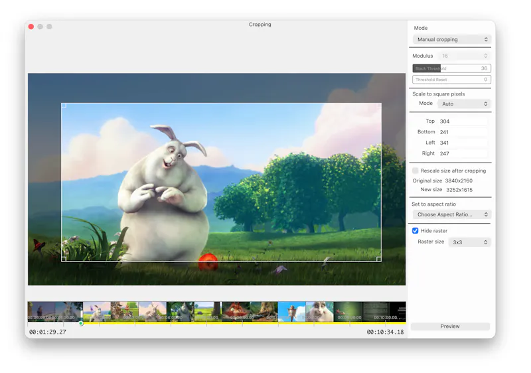Screen dimensions: 531x373
Task: Click the Top crop value field
Action: [463, 121]
